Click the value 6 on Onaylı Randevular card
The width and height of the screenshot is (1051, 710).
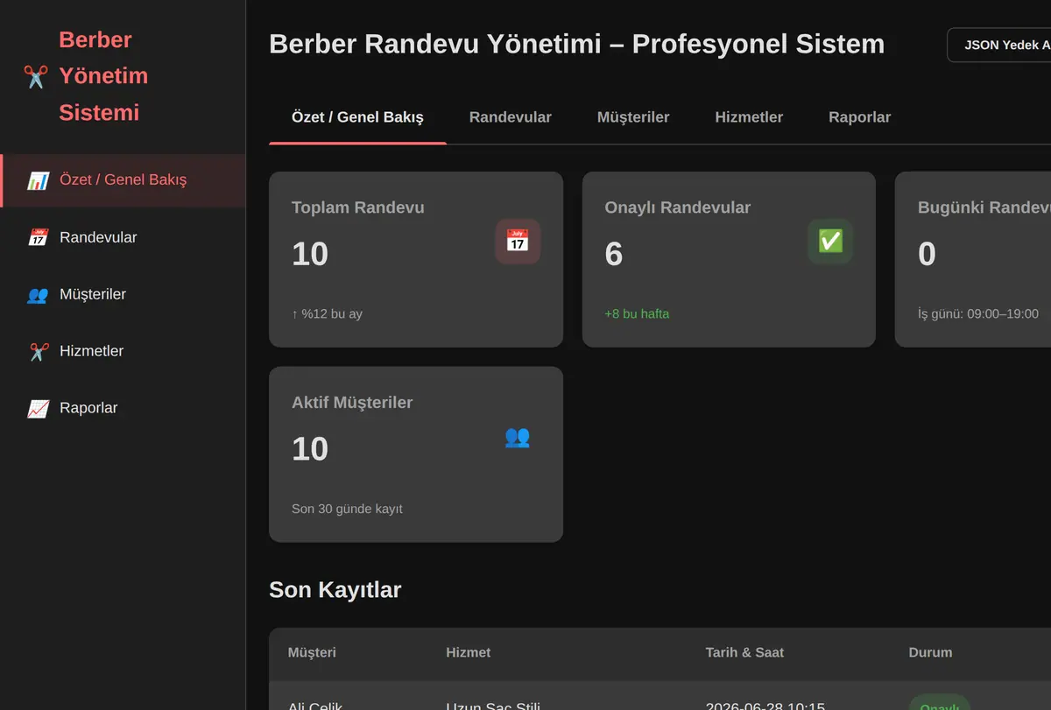point(614,254)
